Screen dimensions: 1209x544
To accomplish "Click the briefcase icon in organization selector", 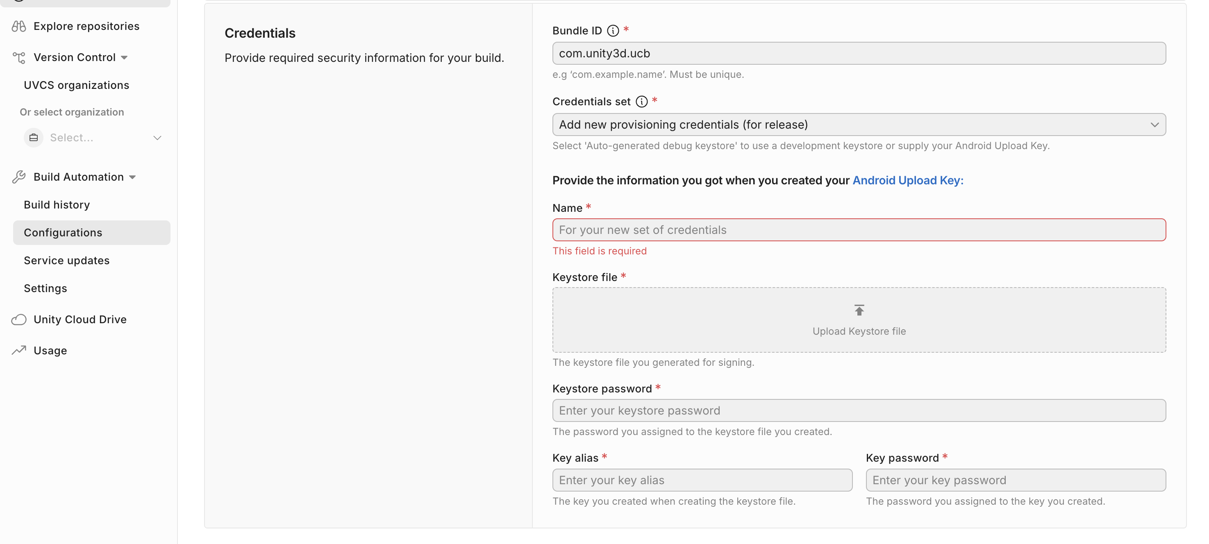I will (33, 137).
